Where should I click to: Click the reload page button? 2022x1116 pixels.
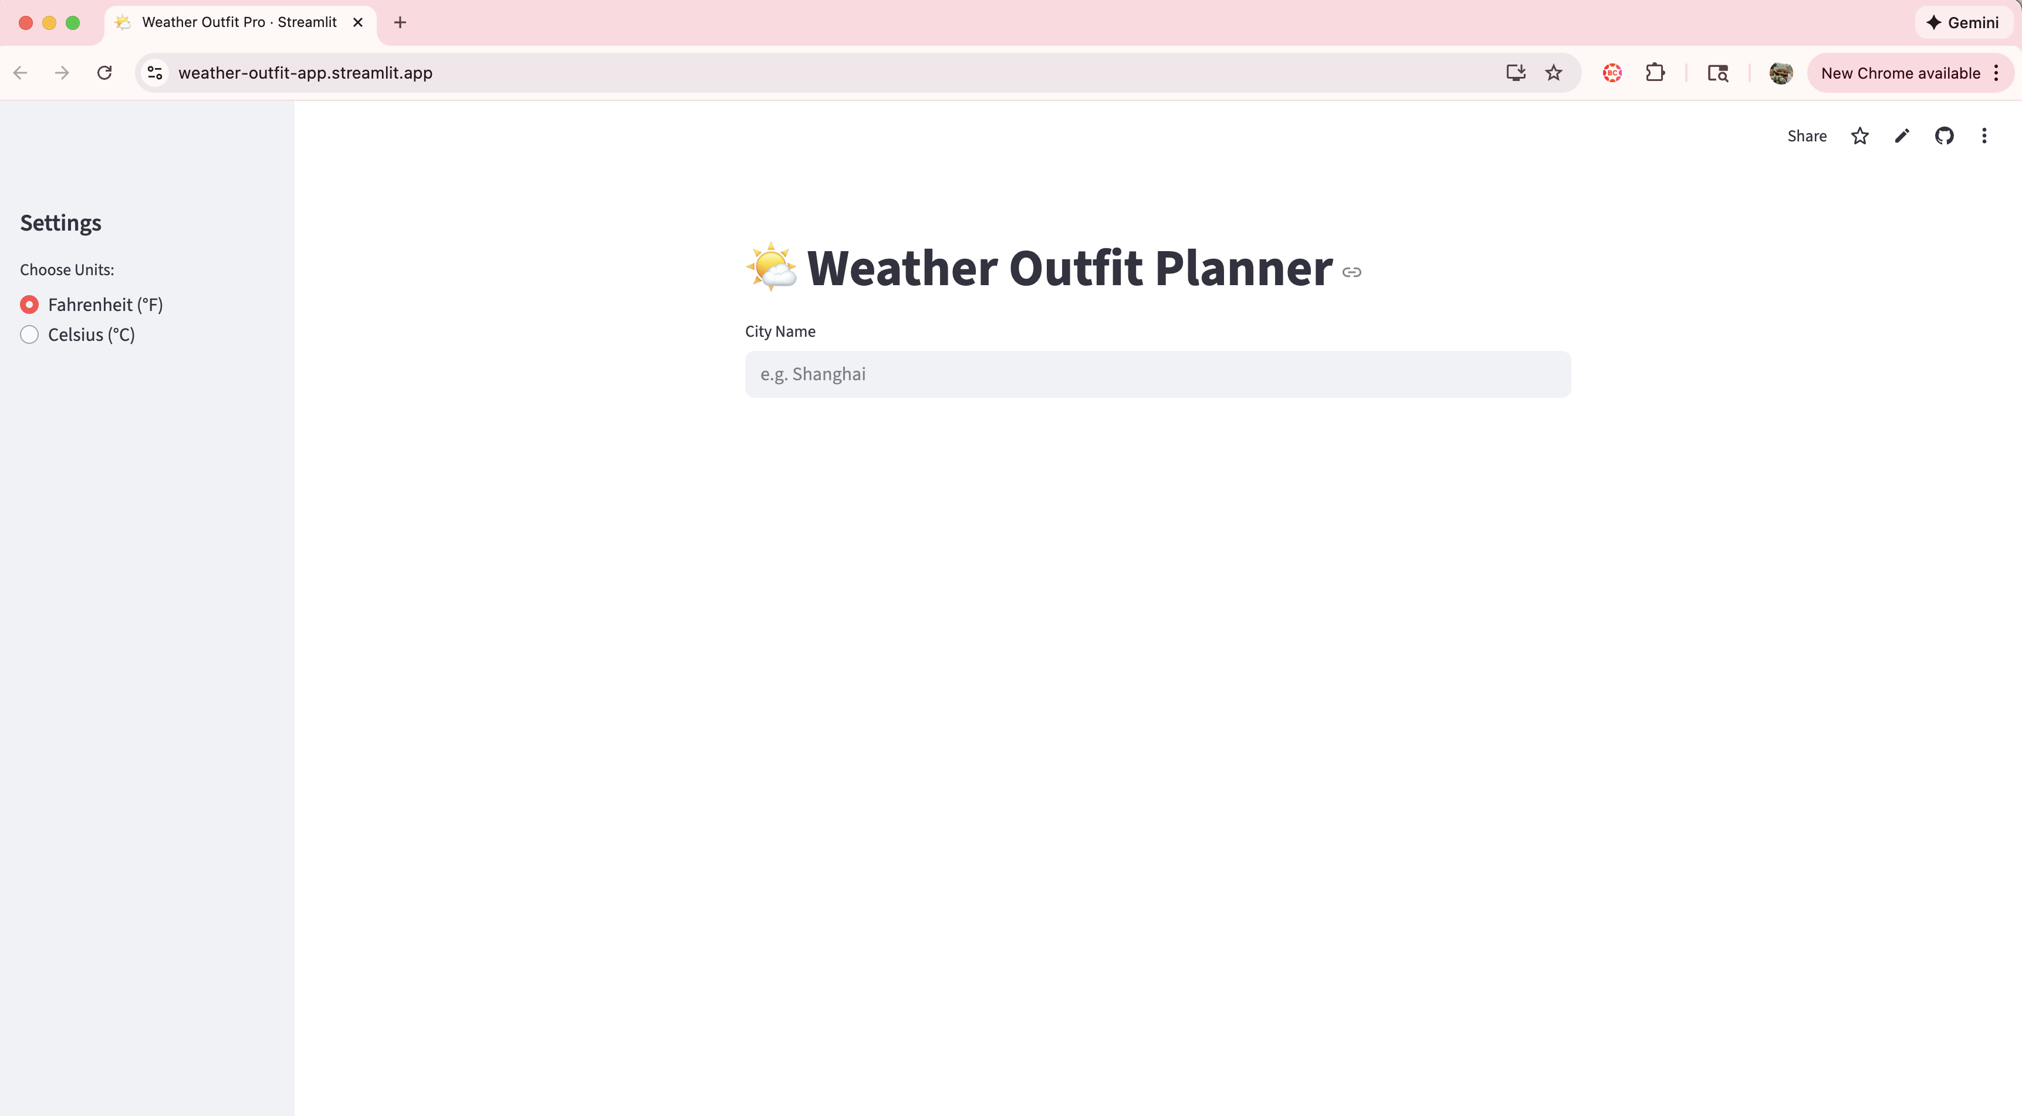(x=104, y=72)
